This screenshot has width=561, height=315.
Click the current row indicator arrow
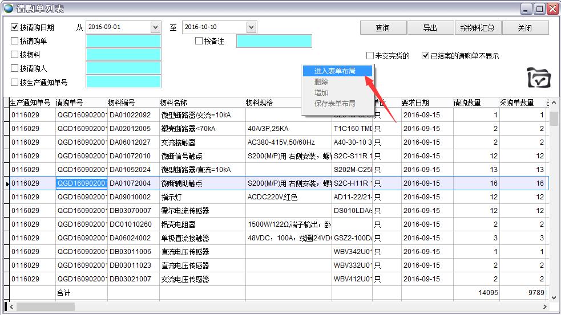pyautogui.click(x=7, y=183)
